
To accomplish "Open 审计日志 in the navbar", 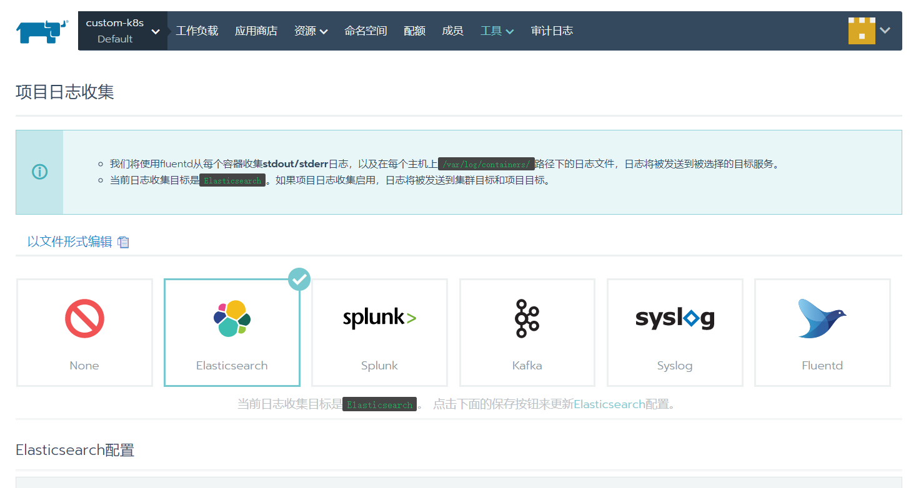I will pos(552,31).
